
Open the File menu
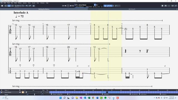click(2, 3)
